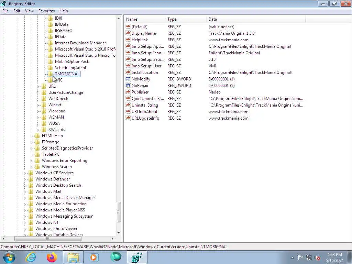Expand the WSMAN registry key
Screen dimensions: 352x264
[x=38, y=118]
